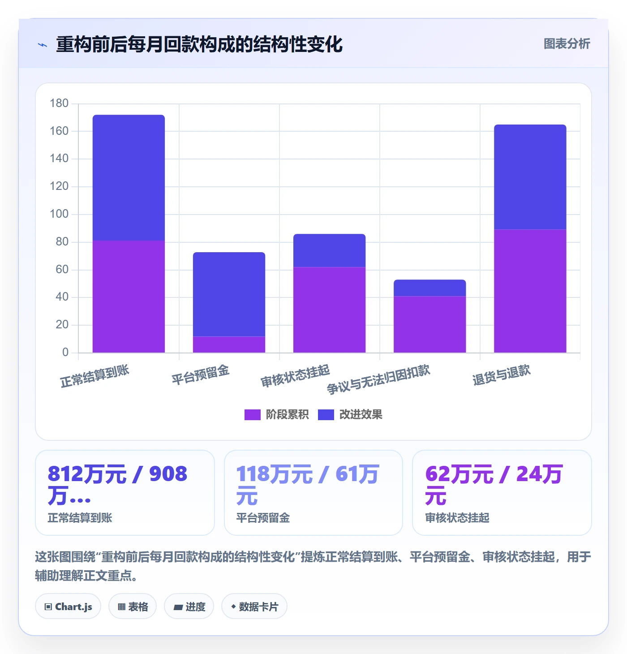
Task: Click the 争议与无法归因扣款 x-axis label
Action: (378, 379)
